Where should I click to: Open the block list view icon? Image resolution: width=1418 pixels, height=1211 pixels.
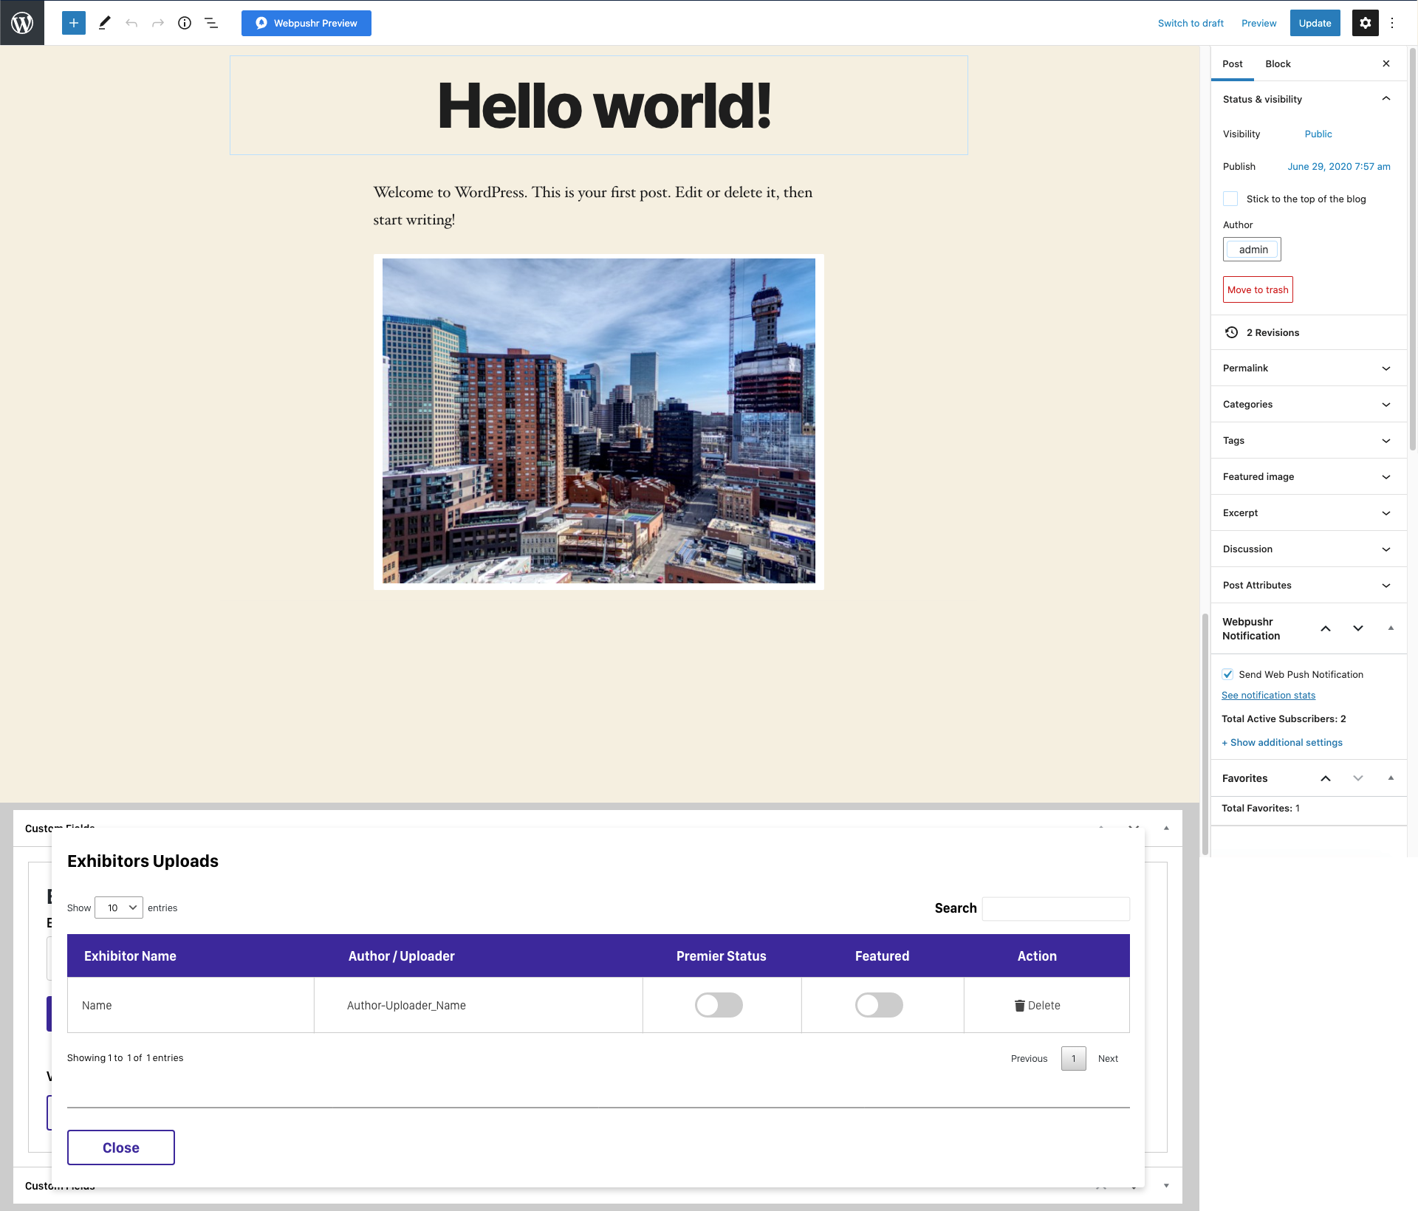click(x=211, y=23)
